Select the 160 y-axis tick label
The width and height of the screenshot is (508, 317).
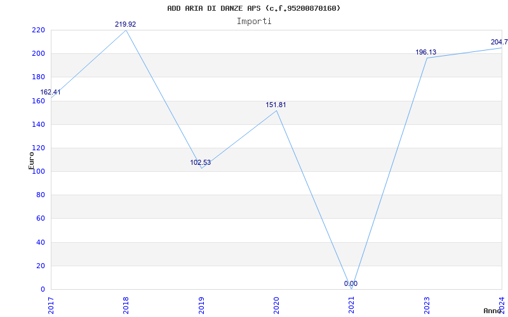[38, 101]
